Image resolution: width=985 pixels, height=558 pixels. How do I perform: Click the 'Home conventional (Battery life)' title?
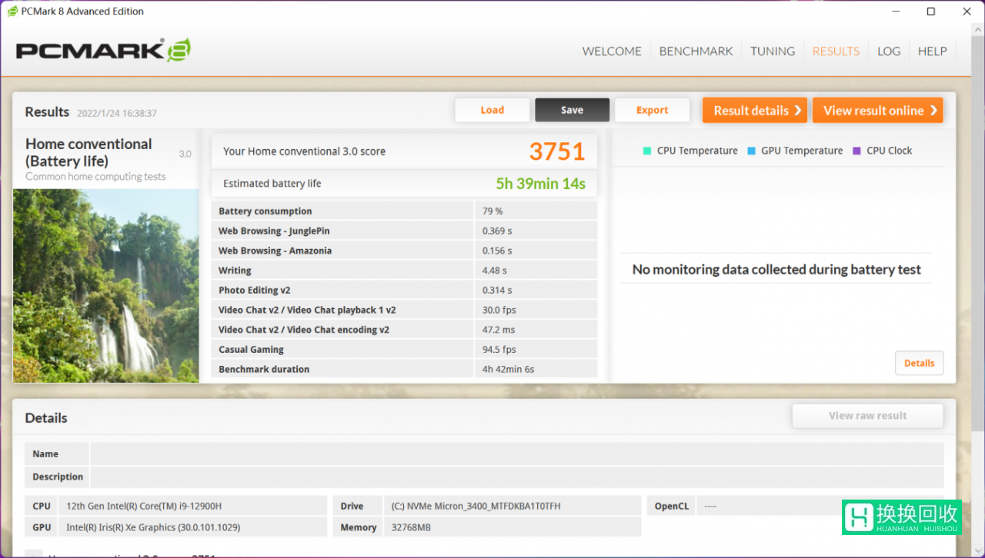pyautogui.click(x=88, y=152)
